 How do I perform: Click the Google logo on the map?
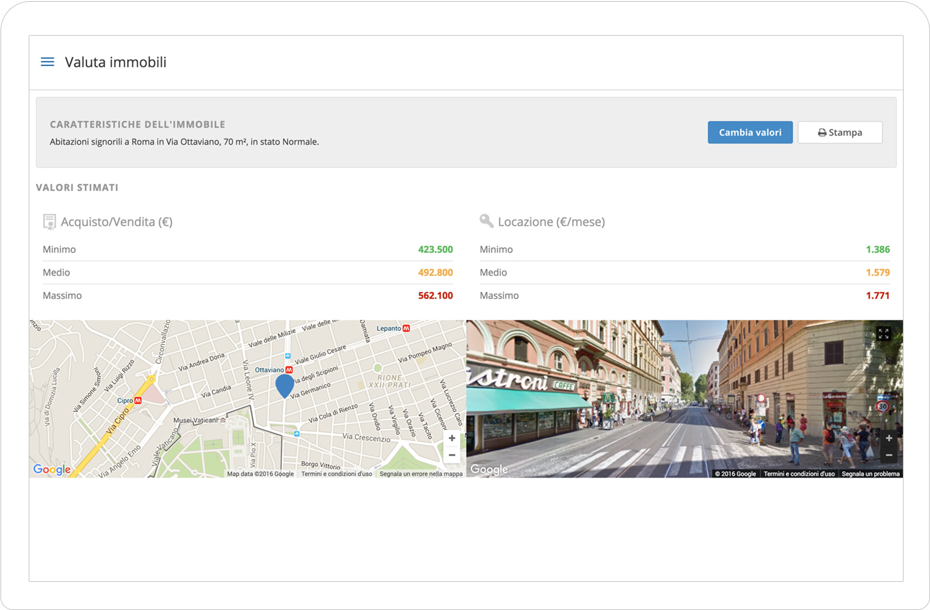[x=52, y=469]
